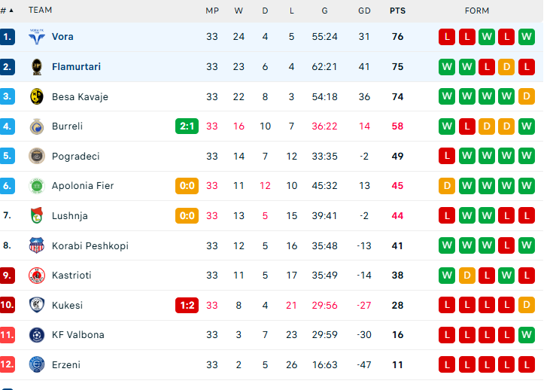Open Burreli's live 2:1 score badge

pyautogui.click(x=187, y=126)
